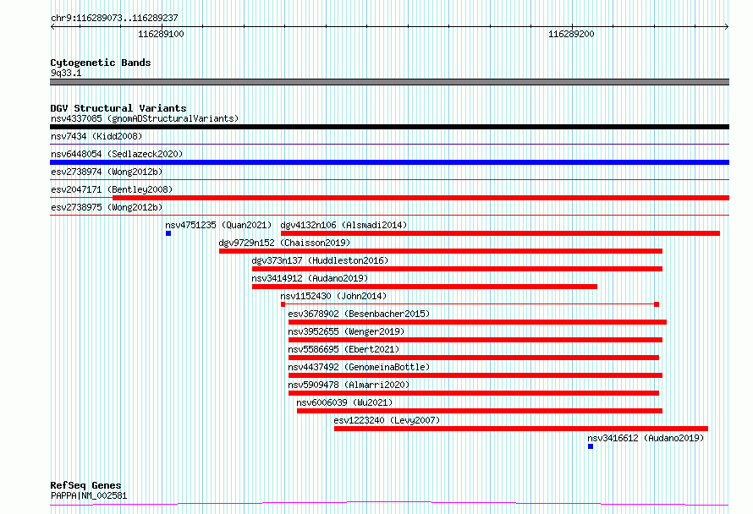Image resolution: width=753 pixels, height=514 pixels.
Task: Click the 116289200 ruler position label
Action: click(571, 34)
